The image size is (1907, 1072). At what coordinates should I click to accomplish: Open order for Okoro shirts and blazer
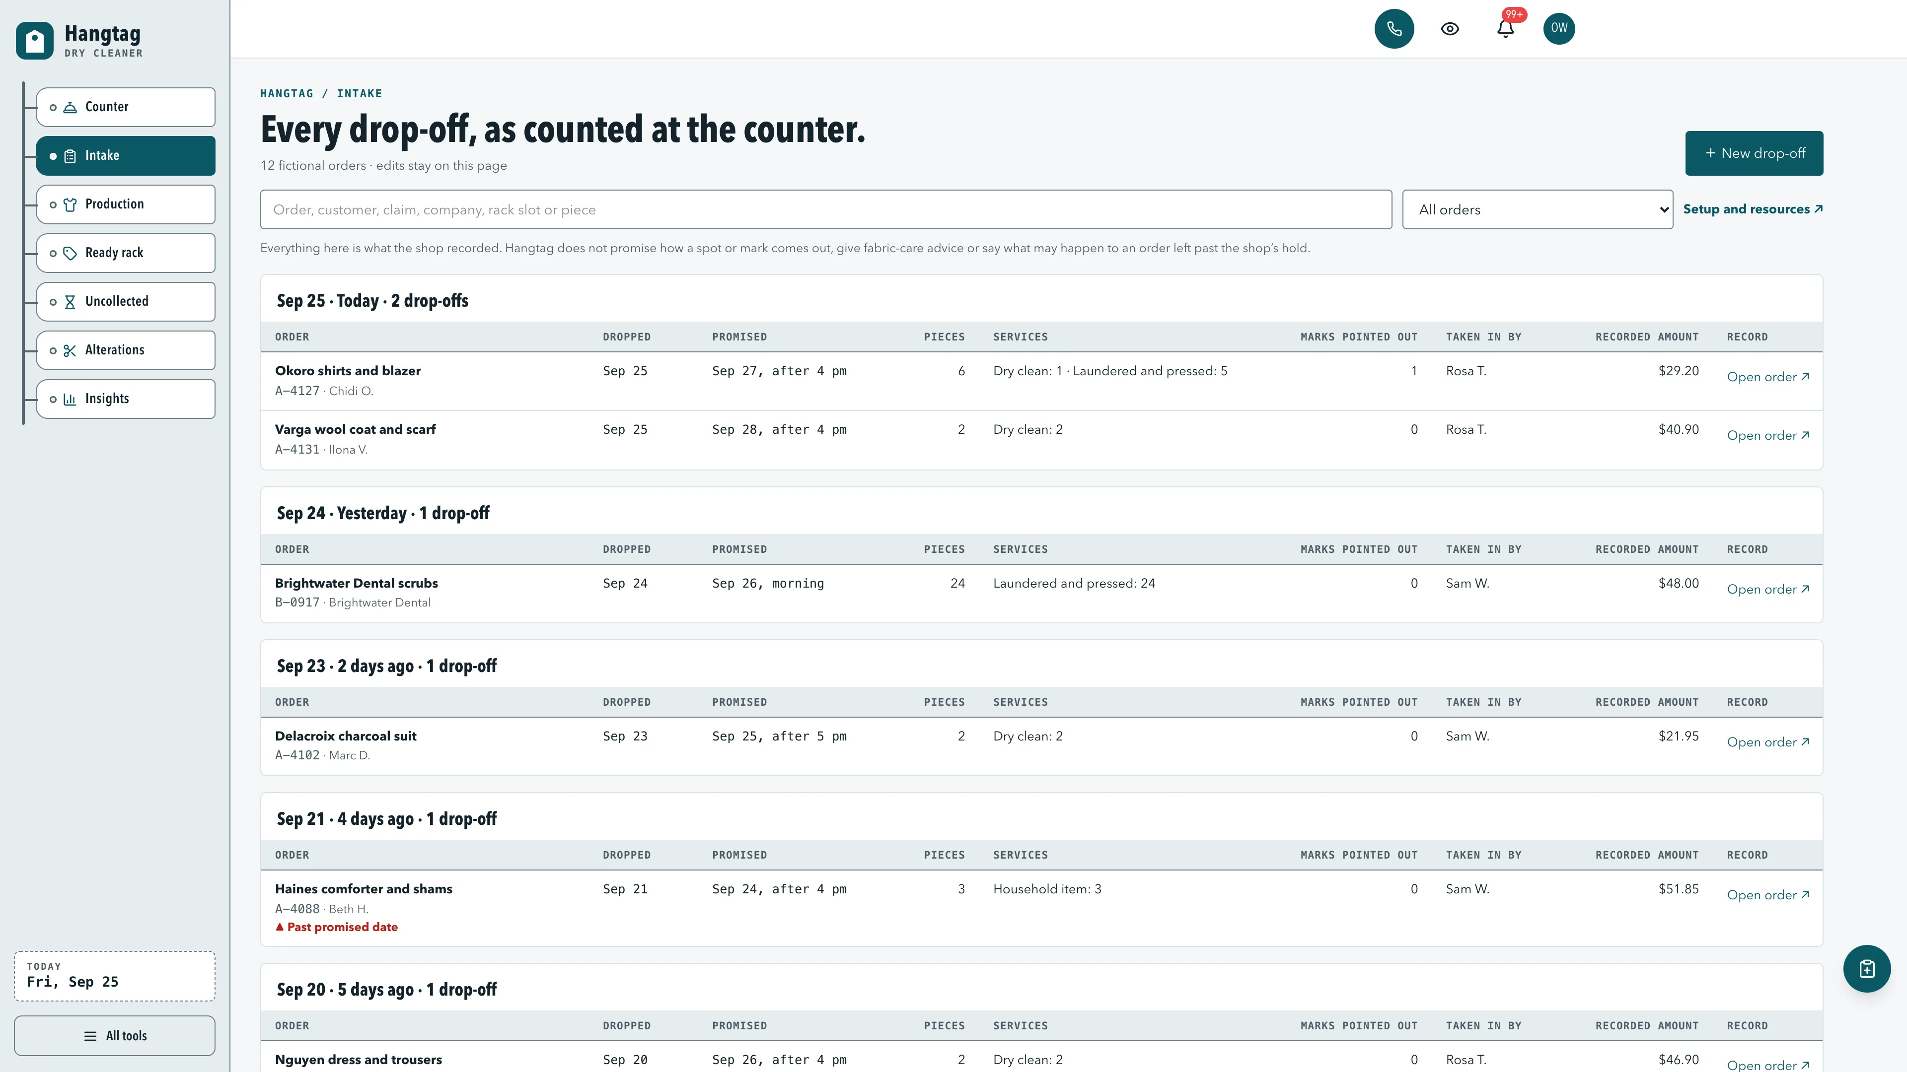(x=1768, y=377)
